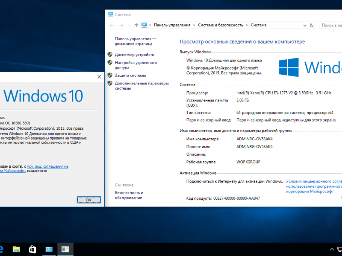Click the forward navigation arrow
342x256 pixels.
point(121,25)
